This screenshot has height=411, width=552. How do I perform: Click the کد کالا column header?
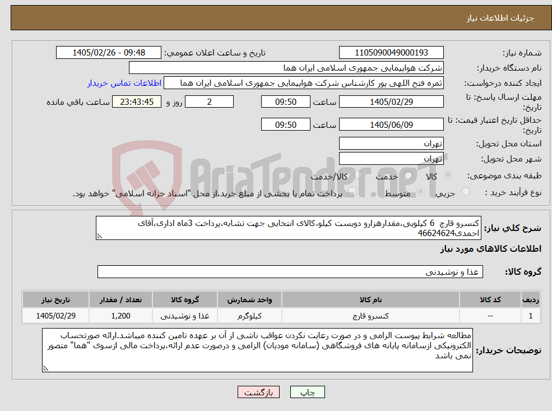point(490,300)
